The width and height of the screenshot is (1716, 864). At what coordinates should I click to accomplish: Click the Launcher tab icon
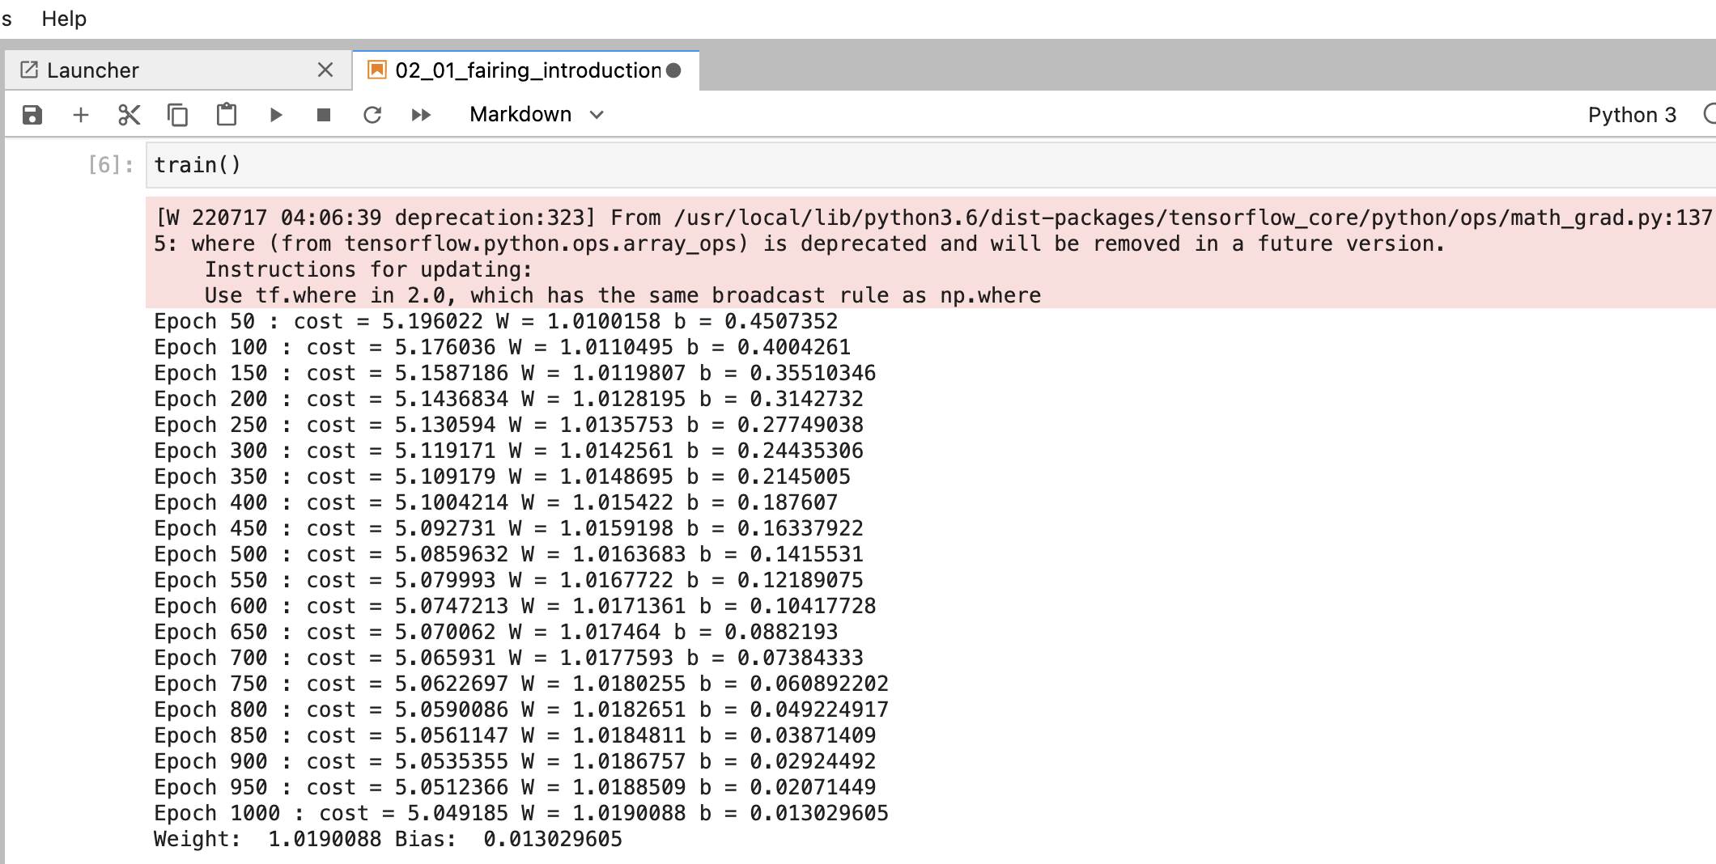click(29, 70)
